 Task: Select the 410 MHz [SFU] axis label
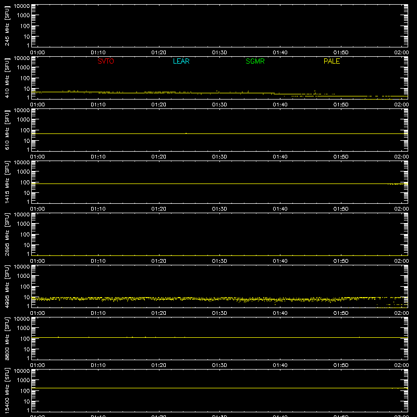[x=7, y=78]
